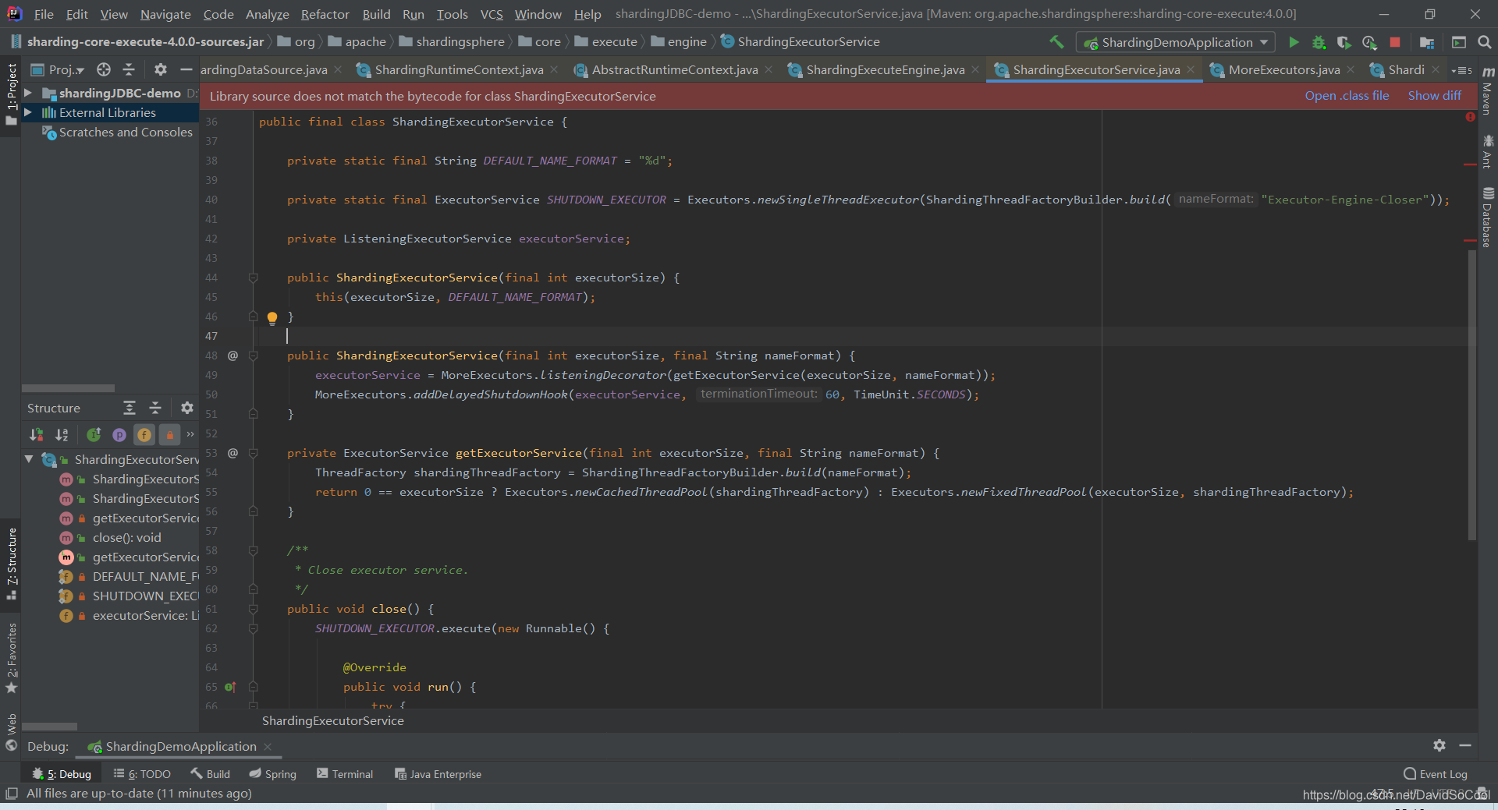Open the Project Structure folder icon
The image size is (1498, 810).
pos(1427,42)
